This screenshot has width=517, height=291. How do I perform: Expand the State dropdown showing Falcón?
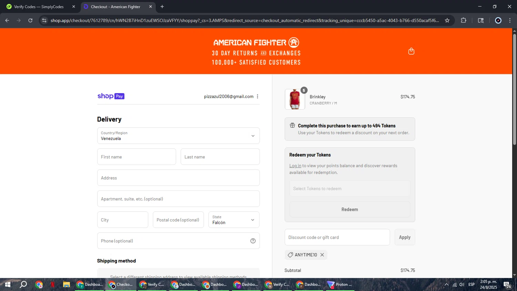tap(234, 220)
